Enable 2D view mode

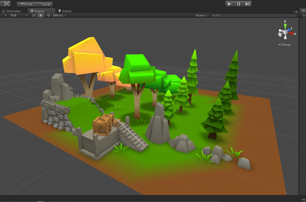(33, 16)
